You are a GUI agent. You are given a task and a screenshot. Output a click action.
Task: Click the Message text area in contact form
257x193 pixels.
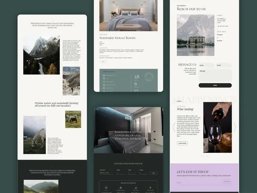coord(215,75)
